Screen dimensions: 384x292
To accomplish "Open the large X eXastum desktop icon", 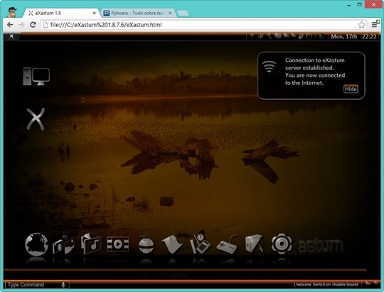I will [36, 119].
